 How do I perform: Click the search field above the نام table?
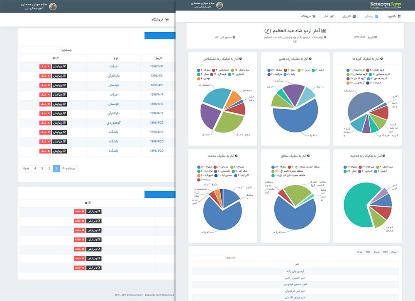tap(208, 258)
